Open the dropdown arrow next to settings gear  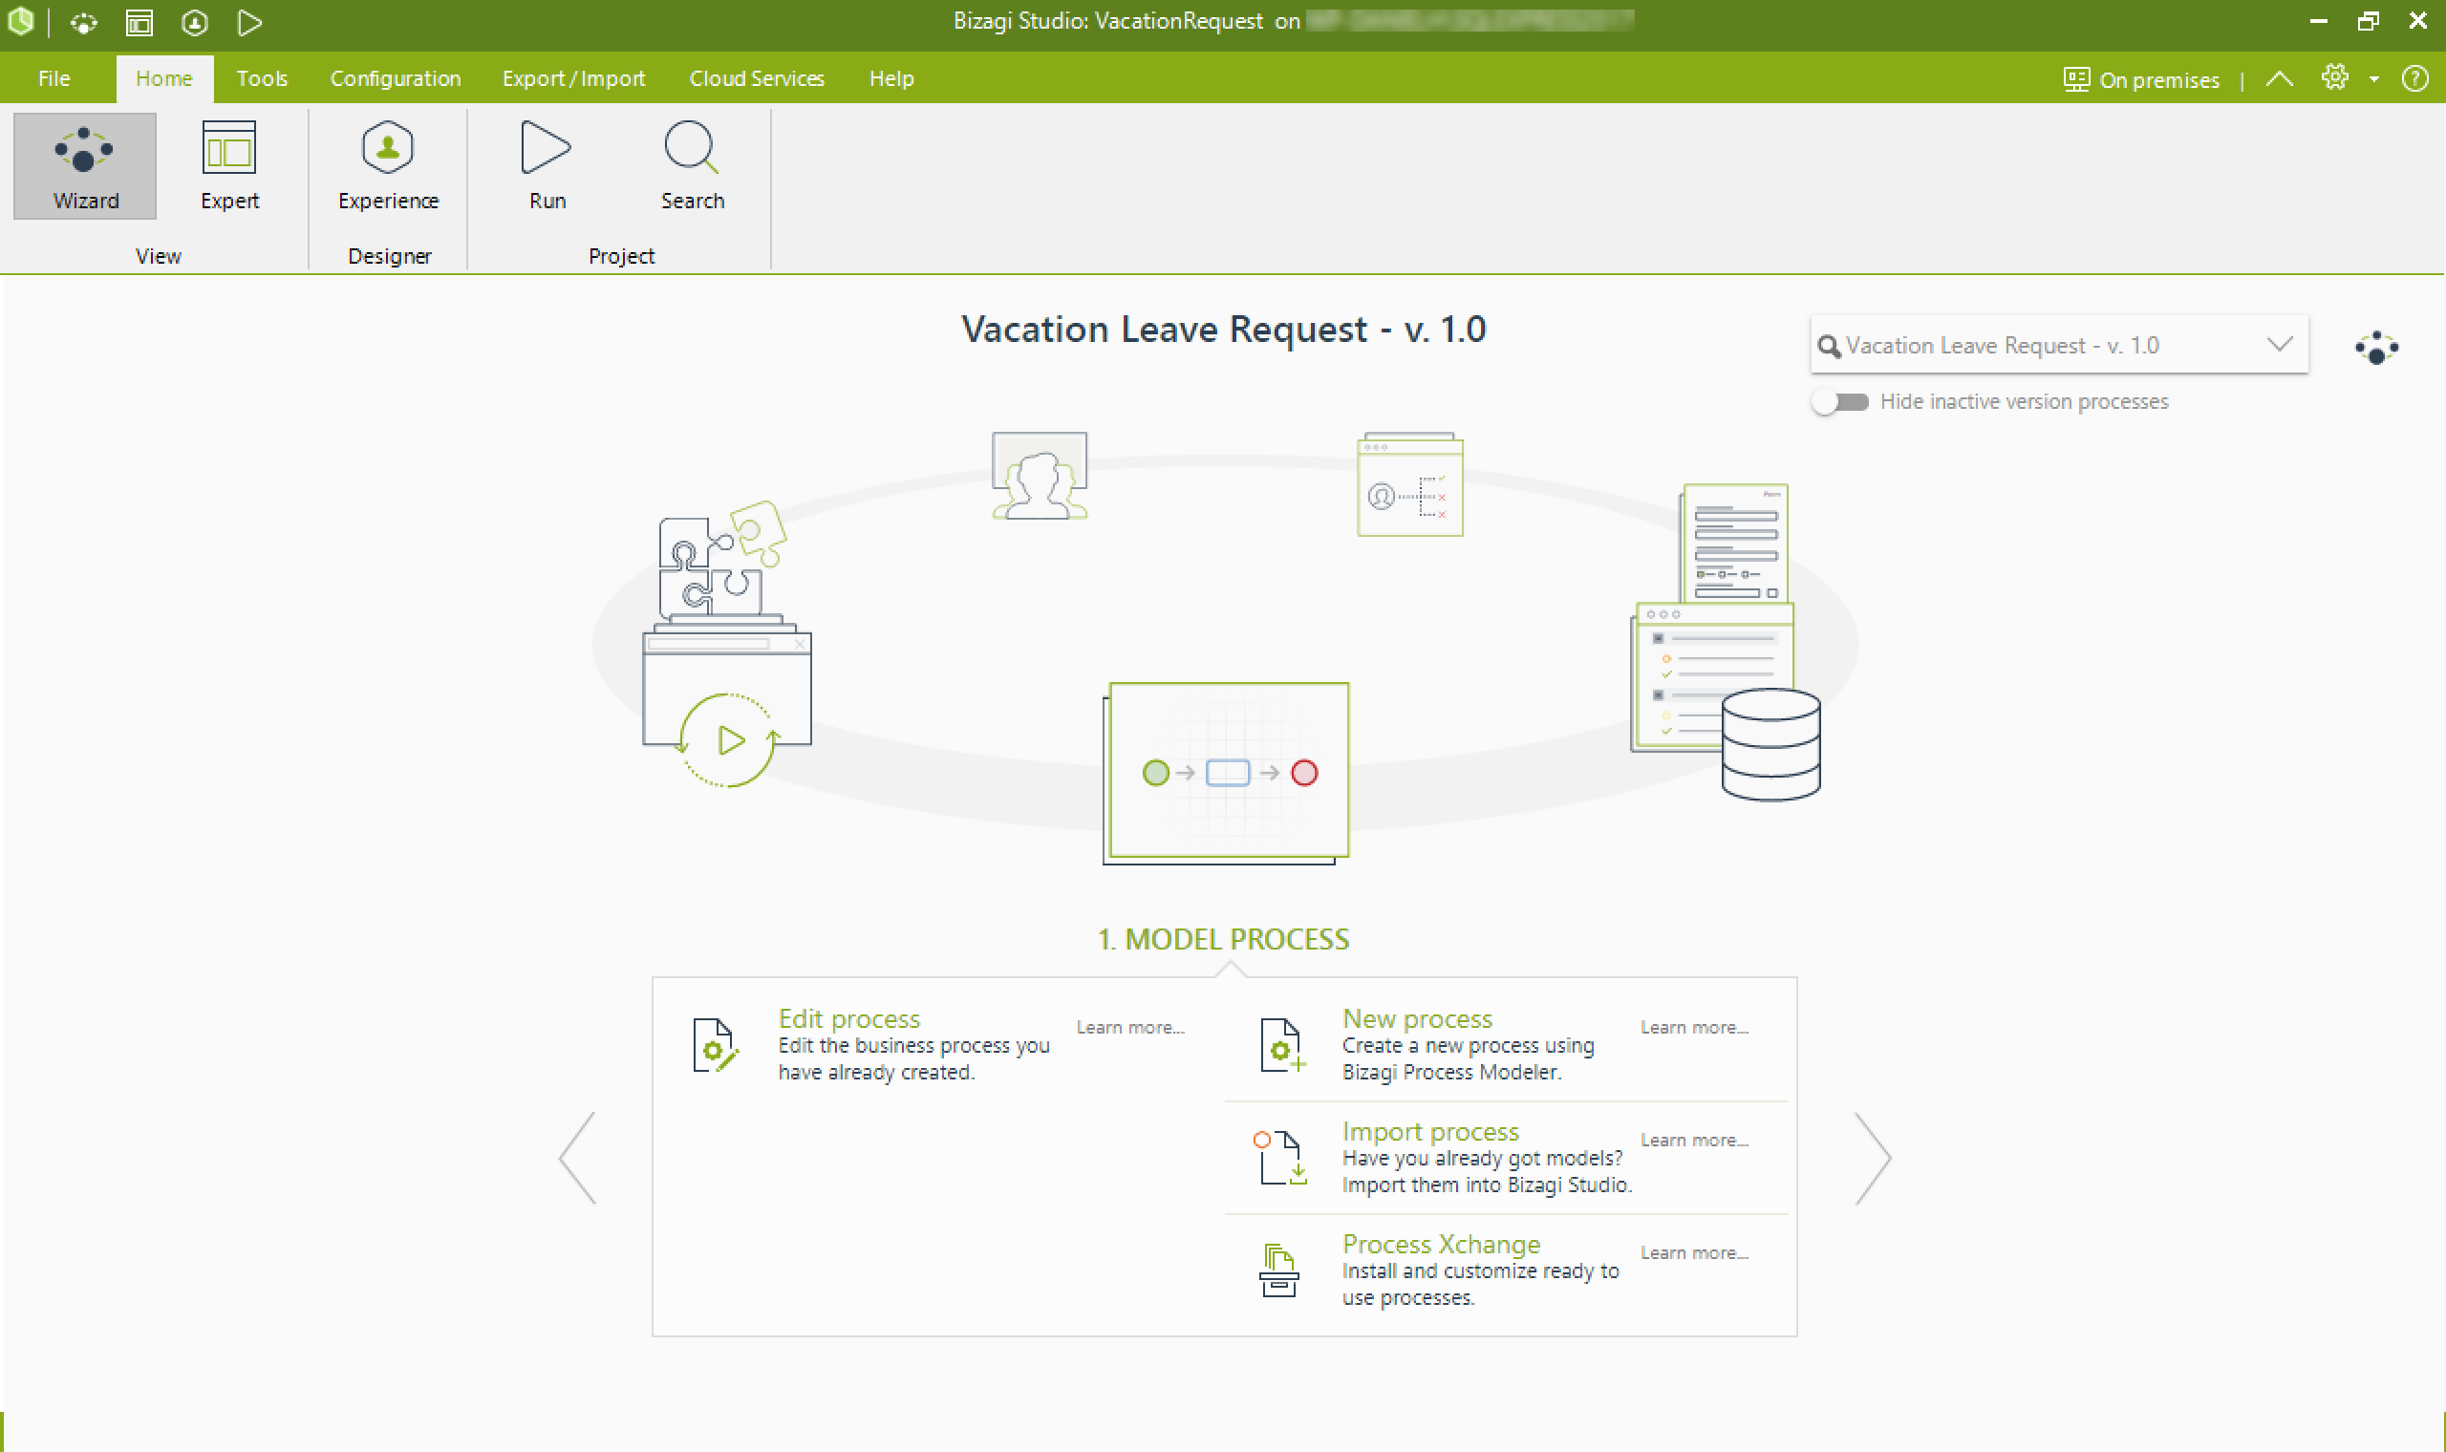2373,80
